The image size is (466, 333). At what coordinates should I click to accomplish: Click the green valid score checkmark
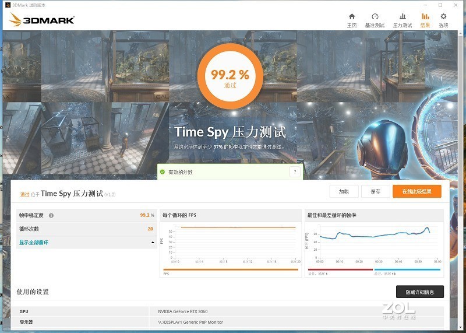[x=163, y=172]
